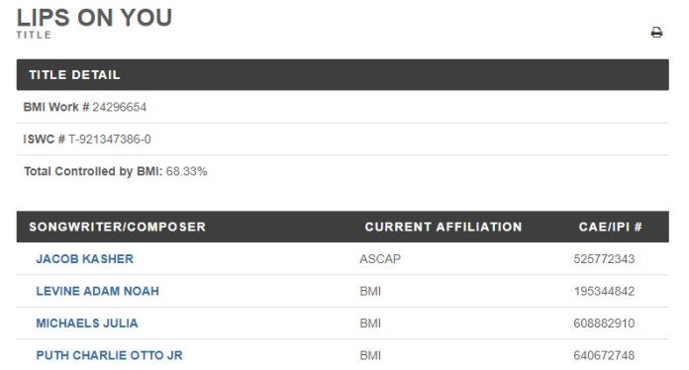This screenshot has height=370, width=689.
Task: Click the BMI affiliation for Levine Adam Noah
Action: click(370, 291)
